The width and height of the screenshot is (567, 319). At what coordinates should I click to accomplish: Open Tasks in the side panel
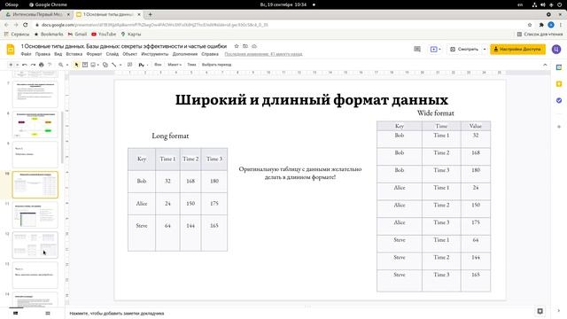[559, 100]
